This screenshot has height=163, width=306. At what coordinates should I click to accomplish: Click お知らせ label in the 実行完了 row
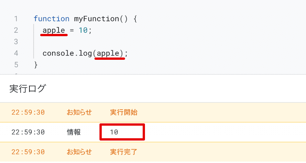tap(79, 152)
